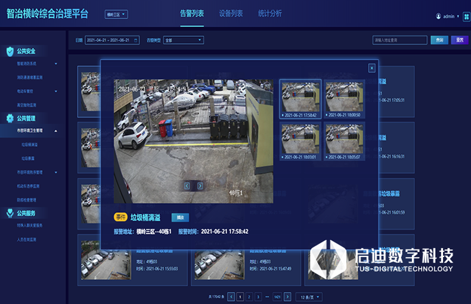Select 特殊人群关爱服务 menu item

(x=30, y=225)
